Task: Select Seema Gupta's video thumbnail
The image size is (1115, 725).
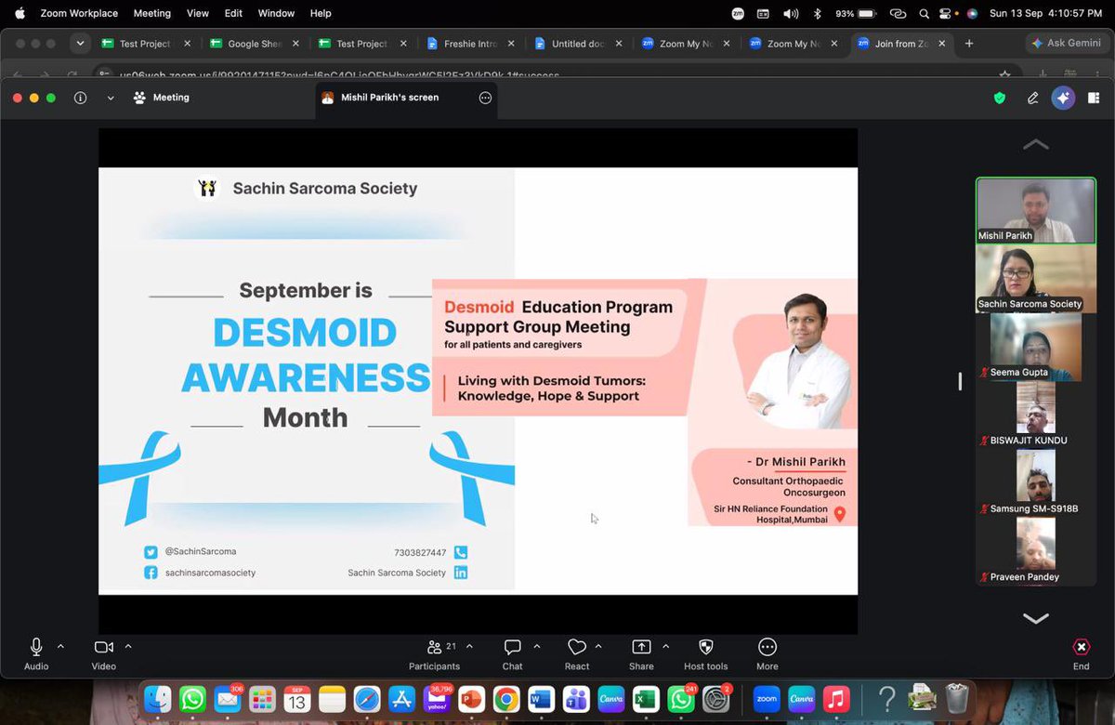Action: (x=1036, y=347)
